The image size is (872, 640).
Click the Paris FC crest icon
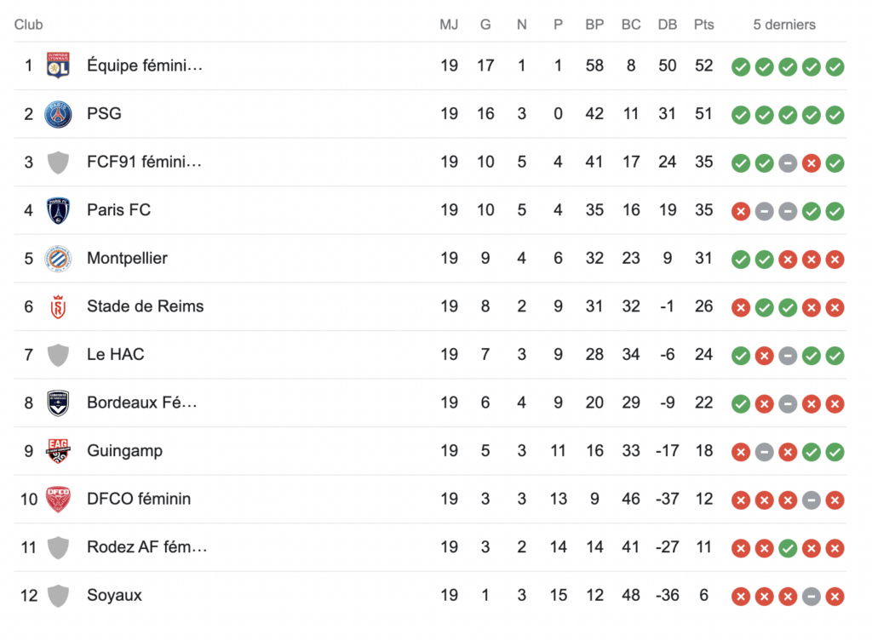click(x=59, y=210)
